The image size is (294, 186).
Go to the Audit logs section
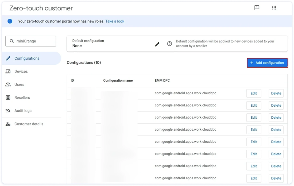point(23,111)
